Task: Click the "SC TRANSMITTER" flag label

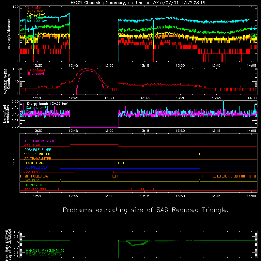Action: (x=38, y=159)
